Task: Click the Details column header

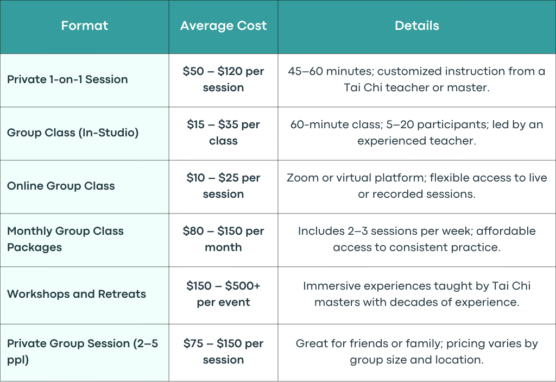Action: pos(416,26)
